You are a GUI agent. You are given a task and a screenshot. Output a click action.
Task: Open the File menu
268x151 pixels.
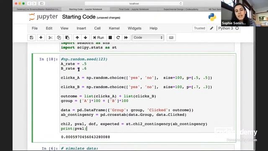(x=35, y=28)
